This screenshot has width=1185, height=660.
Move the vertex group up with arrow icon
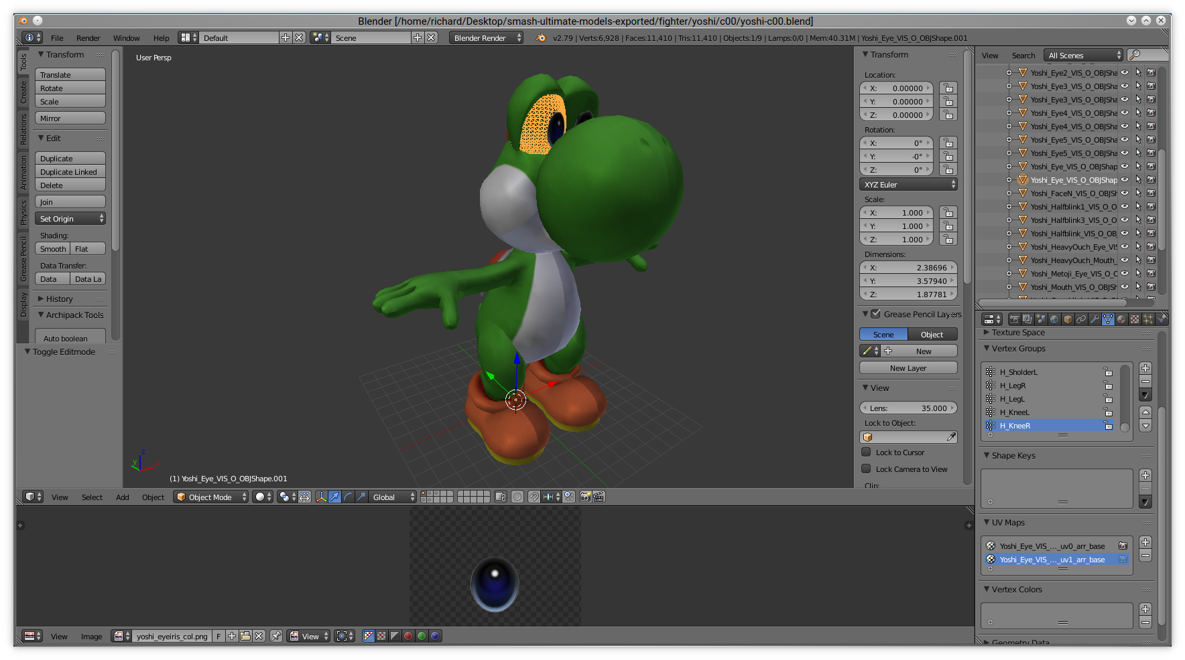click(1145, 412)
